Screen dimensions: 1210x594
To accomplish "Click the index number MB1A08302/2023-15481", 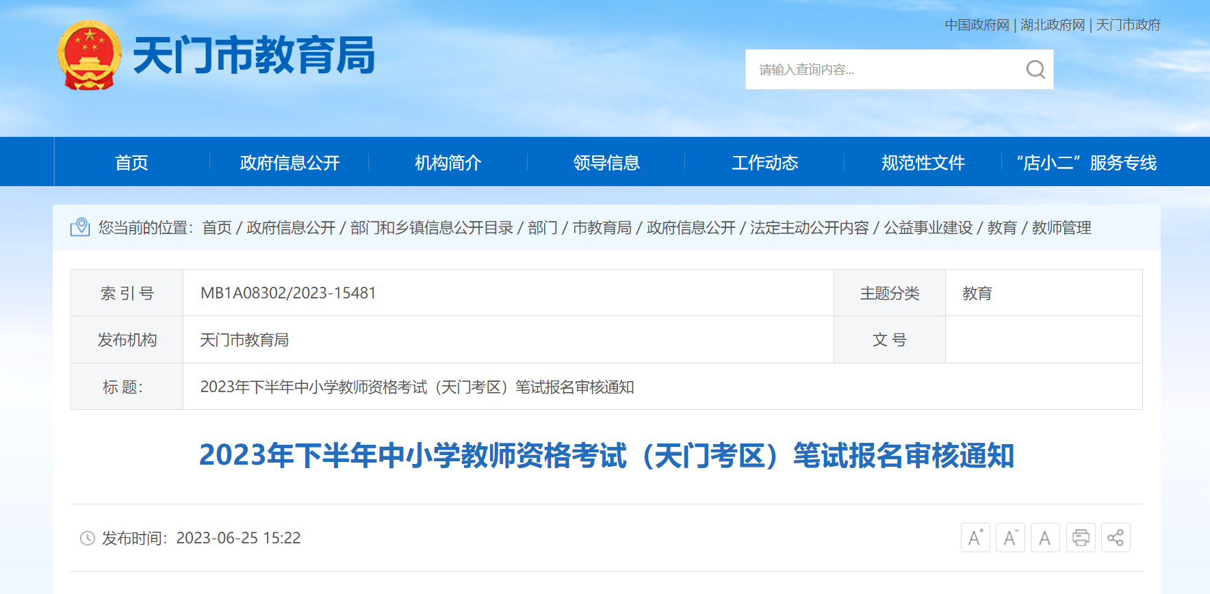I will click(288, 293).
